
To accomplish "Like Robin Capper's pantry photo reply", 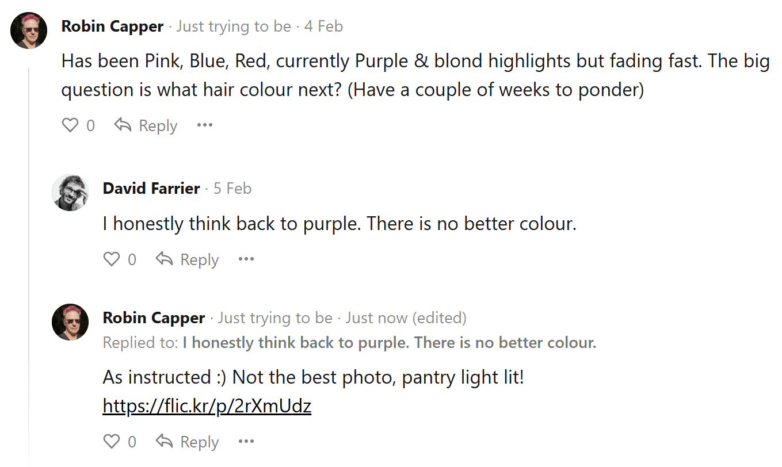I will tap(112, 442).
